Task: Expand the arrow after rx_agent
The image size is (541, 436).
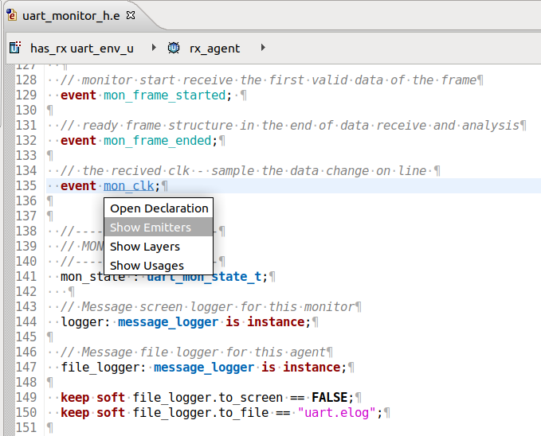Action: (x=263, y=48)
